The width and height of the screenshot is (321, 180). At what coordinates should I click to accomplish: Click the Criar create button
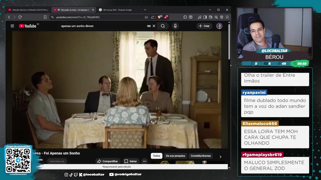pyautogui.click(x=204, y=26)
